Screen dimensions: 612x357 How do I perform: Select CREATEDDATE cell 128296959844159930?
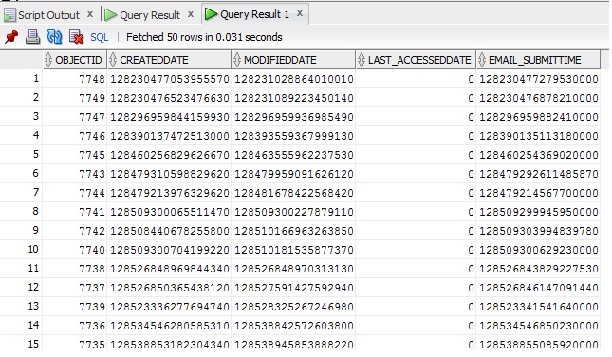pos(169,117)
